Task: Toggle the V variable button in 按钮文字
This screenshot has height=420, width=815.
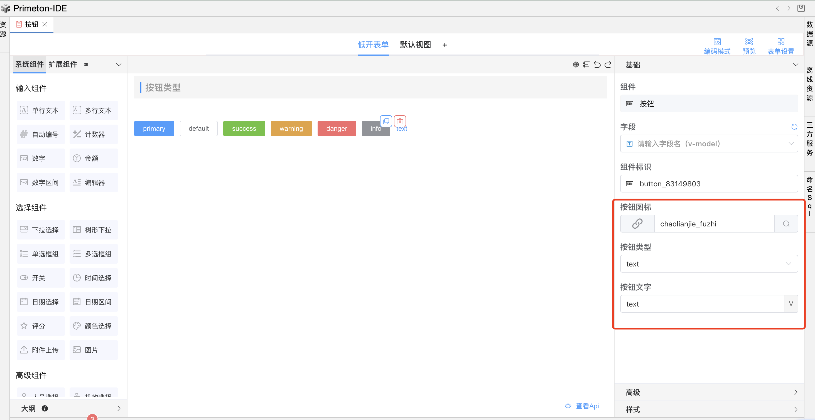Action: pos(791,304)
